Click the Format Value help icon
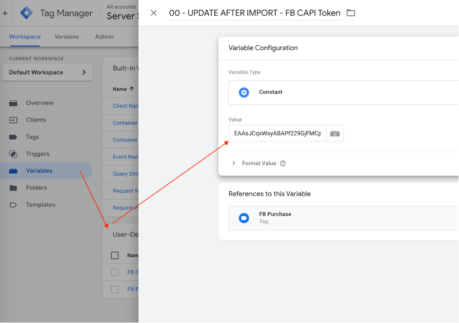 point(283,163)
